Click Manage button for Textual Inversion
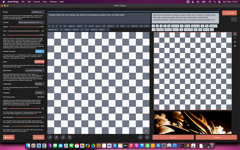 pyautogui.click(x=40, y=51)
